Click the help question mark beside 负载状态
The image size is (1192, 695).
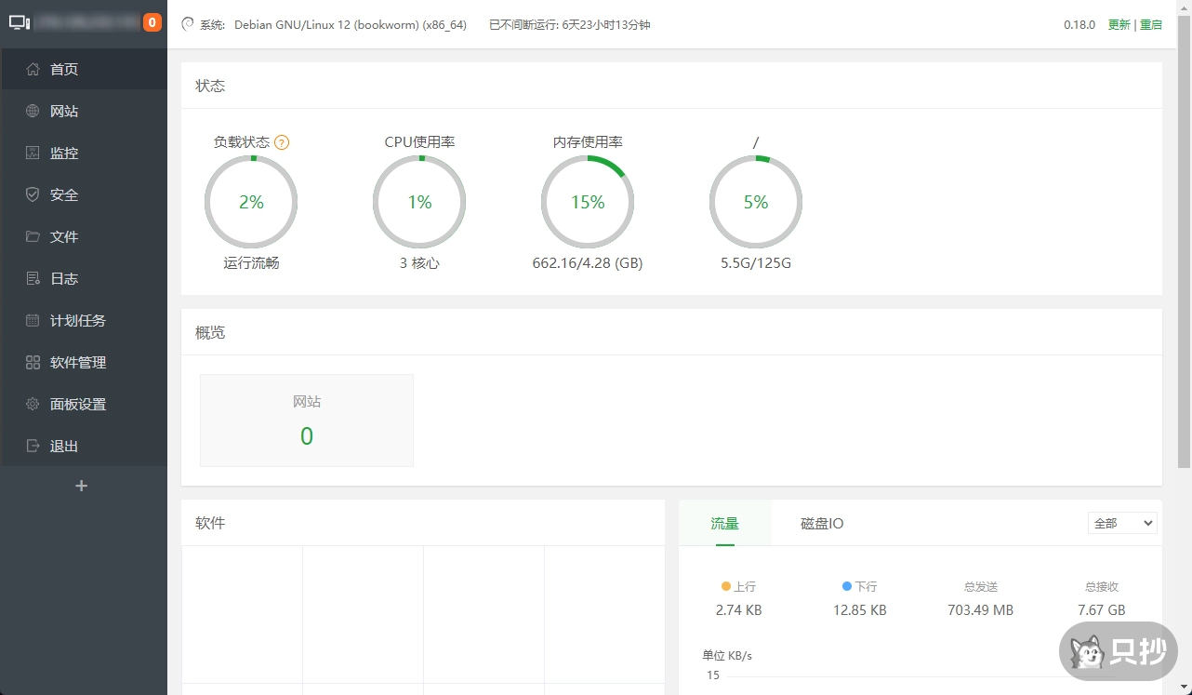[x=282, y=142]
